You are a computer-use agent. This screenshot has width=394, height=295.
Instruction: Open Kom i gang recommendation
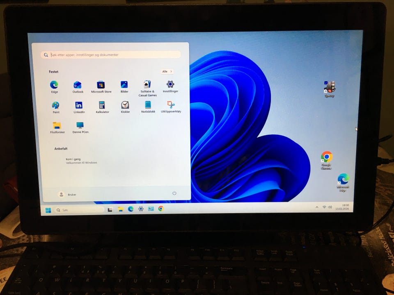tap(81, 161)
